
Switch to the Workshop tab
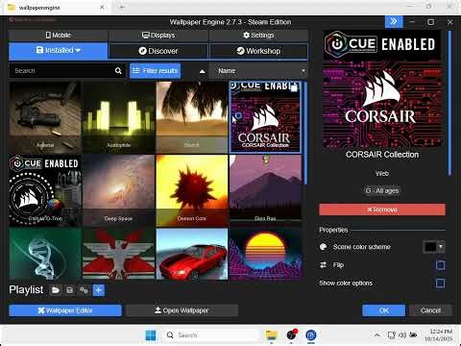258,51
